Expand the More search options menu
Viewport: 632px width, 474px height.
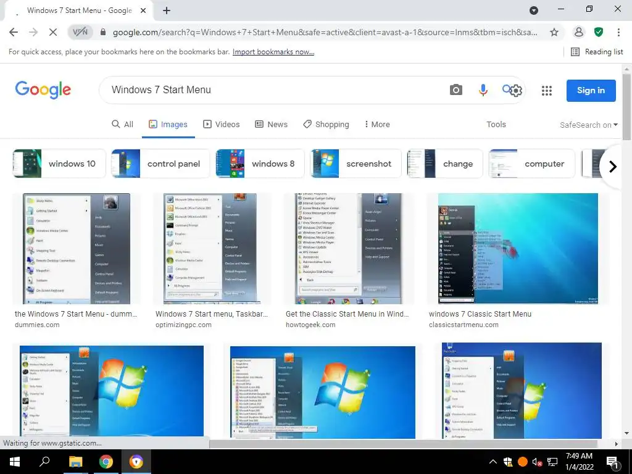tap(377, 125)
